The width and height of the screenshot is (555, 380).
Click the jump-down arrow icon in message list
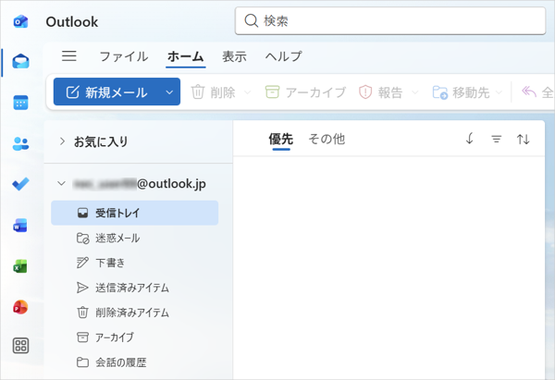tap(469, 139)
